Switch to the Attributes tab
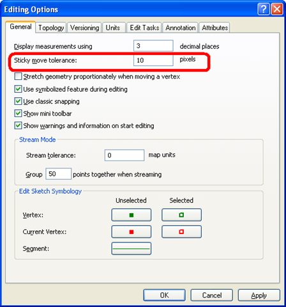Screen dimensions: 286x307 click(x=214, y=28)
